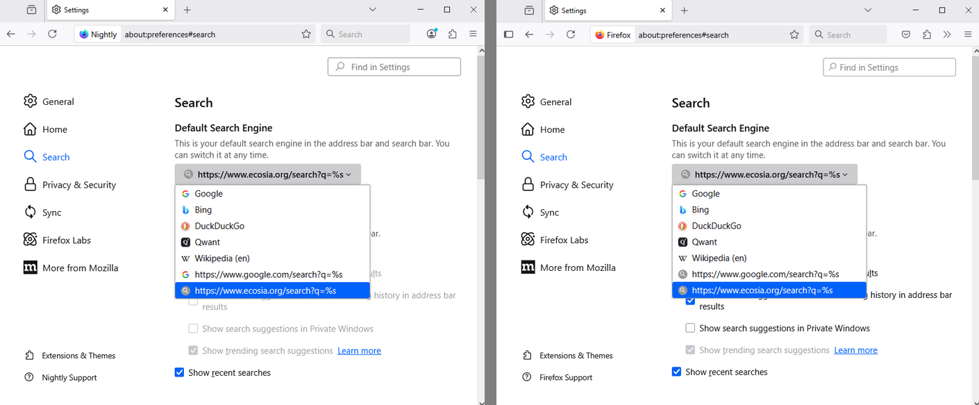Screen dimensions: 979x405
Task: Click the Nightly toolbar Search box
Action: tap(365, 34)
